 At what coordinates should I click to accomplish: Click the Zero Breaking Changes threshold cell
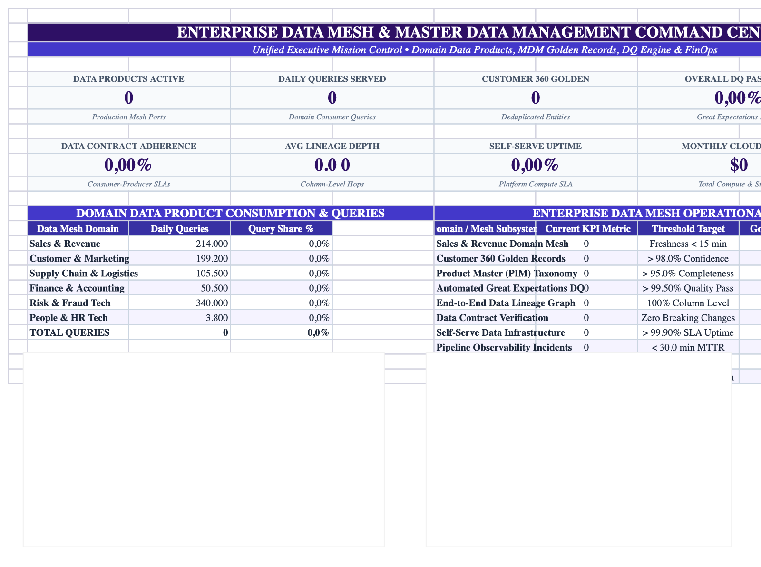tap(688, 318)
